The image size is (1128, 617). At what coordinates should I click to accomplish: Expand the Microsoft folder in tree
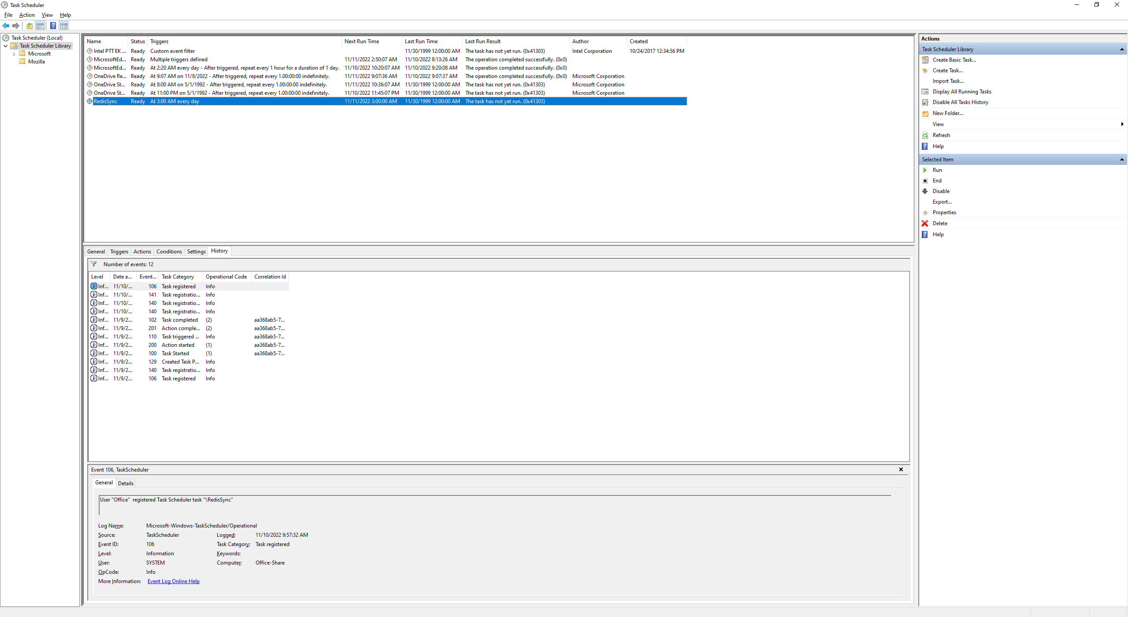tap(14, 54)
